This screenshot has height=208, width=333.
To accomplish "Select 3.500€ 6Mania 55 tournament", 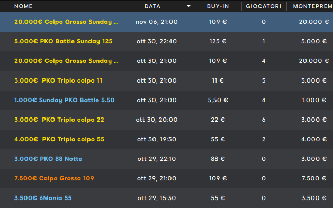I will (x=166, y=198).
